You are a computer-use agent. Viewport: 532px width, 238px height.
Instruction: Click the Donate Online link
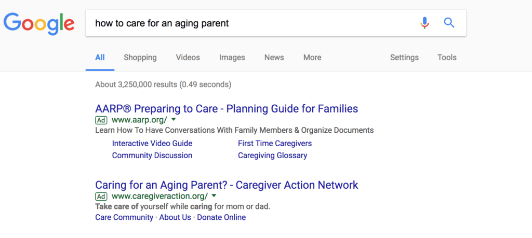click(x=221, y=218)
